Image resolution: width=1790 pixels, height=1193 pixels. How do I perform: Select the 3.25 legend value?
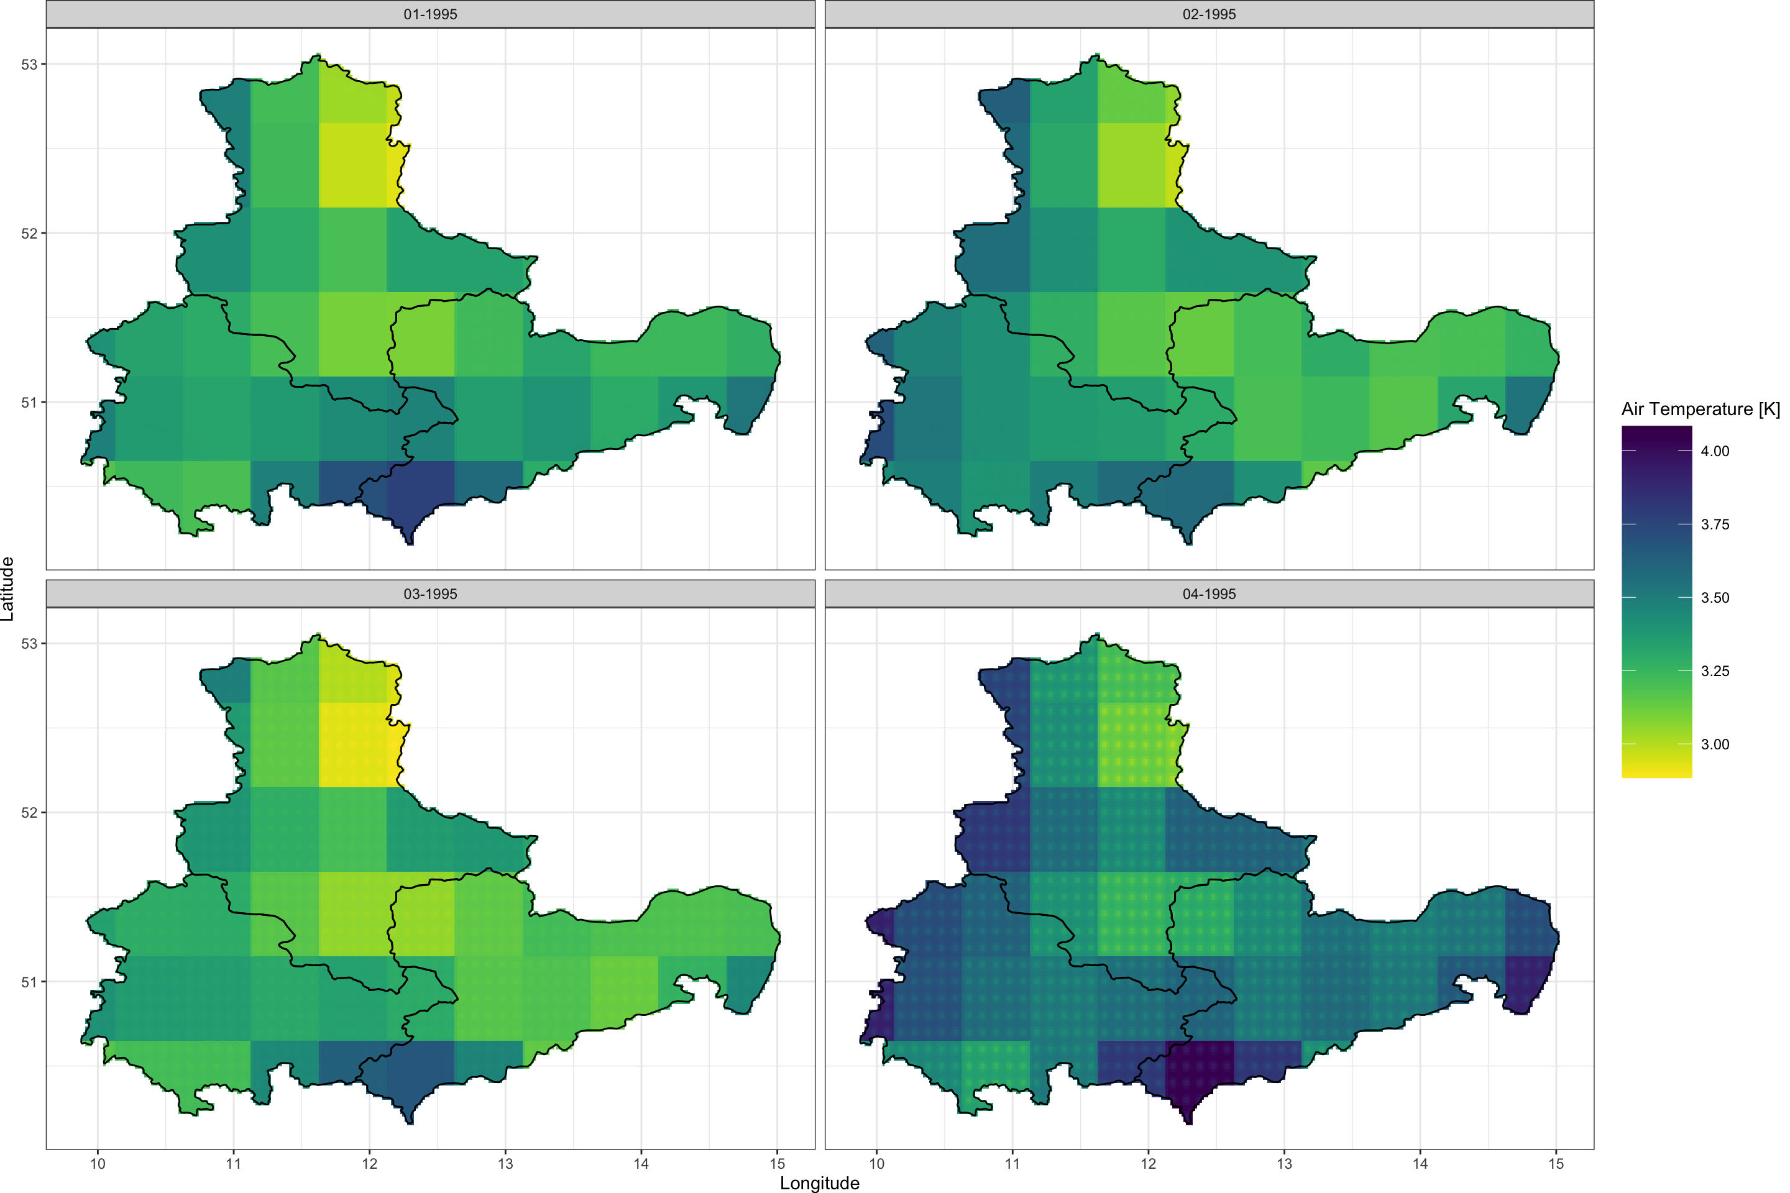[x=1715, y=671]
